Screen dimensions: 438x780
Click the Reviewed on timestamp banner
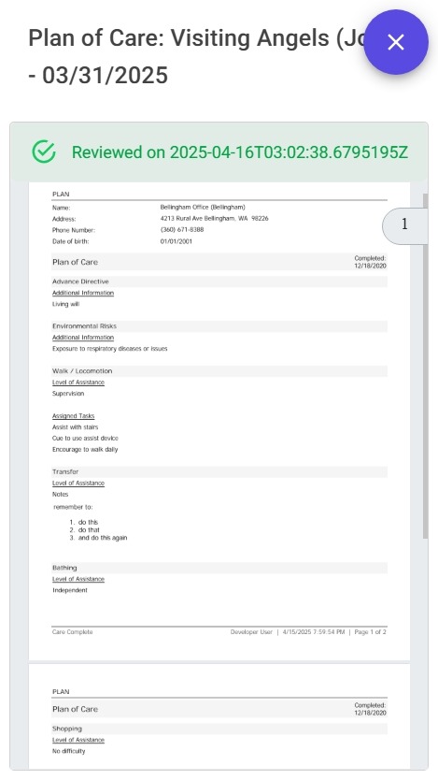point(219,152)
